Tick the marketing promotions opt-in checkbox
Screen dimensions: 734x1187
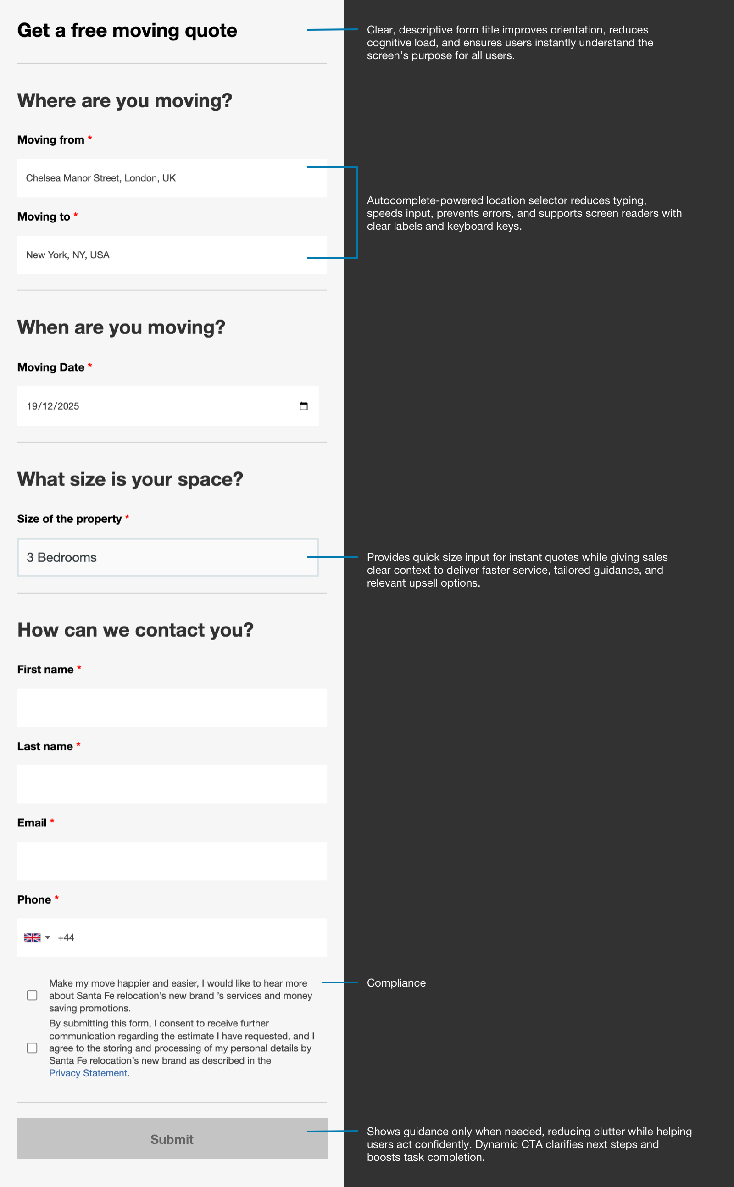[x=32, y=995]
